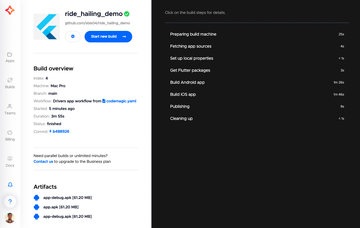Viewport: 360px width, 228px height.
Task: Click the Artifacts heading
Action: [45, 187]
